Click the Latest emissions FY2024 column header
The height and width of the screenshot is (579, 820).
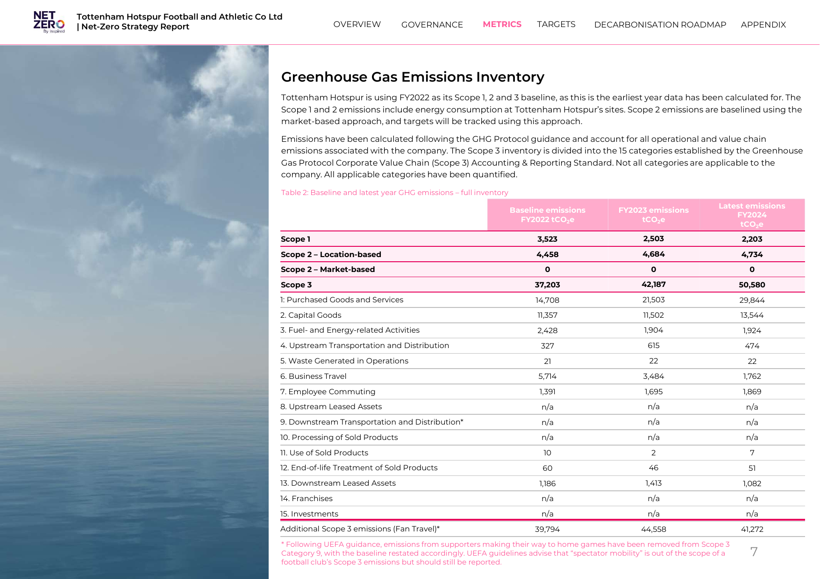pyautogui.click(x=752, y=215)
